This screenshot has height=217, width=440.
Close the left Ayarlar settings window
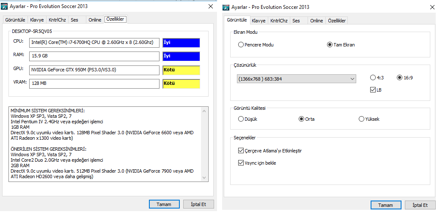pyautogui.click(x=211, y=6)
